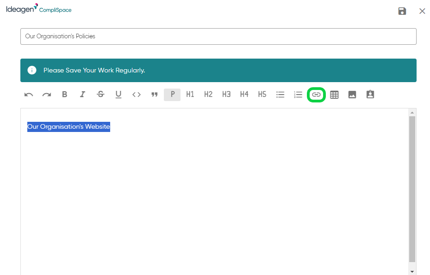Close the editor with the X icon
Viewport: 430px width, 275px height.
pos(422,11)
